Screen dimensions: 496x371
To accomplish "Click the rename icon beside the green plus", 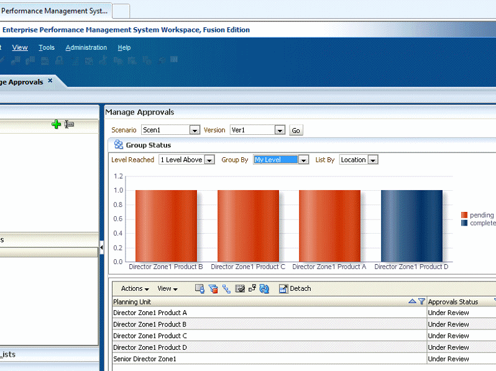I will tap(69, 124).
